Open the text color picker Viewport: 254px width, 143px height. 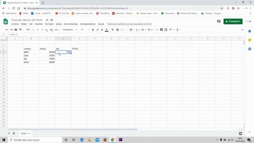coord(107,30)
